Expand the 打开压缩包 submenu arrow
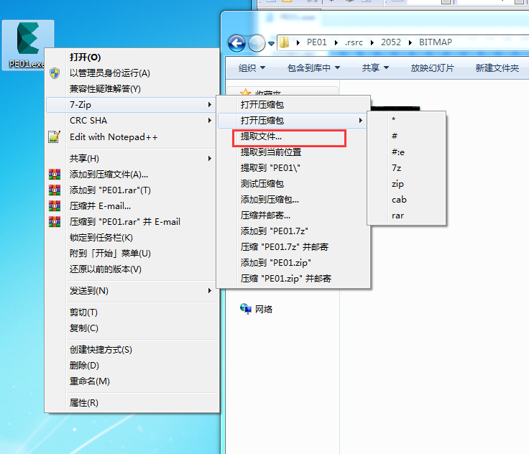 [360, 121]
